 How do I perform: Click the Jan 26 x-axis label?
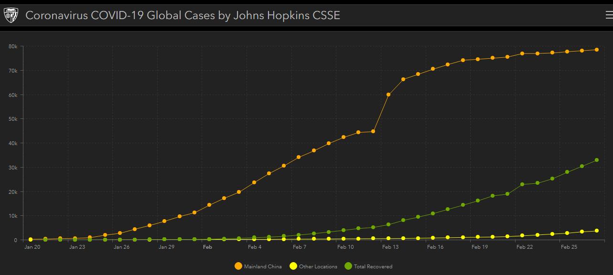(121, 247)
